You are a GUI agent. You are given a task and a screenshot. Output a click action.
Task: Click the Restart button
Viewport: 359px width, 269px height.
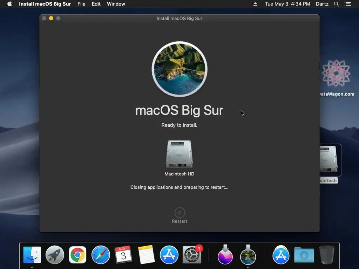click(179, 215)
